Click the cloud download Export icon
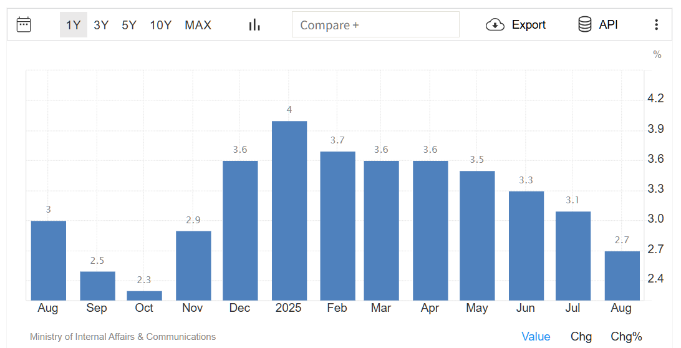The height and width of the screenshot is (348, 681). click(495, 25)
